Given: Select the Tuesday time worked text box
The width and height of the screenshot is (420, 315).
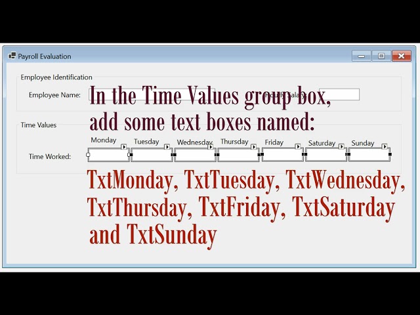Looking at the screenshot, I should coord(152,155).
